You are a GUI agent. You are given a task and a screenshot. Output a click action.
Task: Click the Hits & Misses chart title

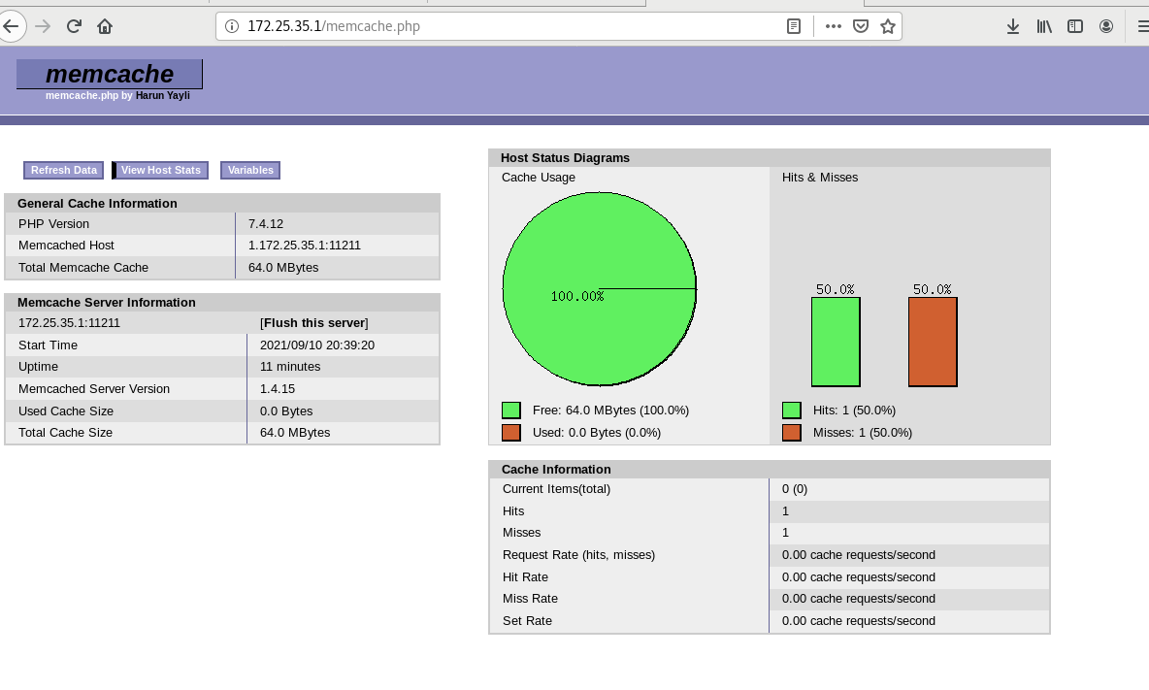coord(820,178)
